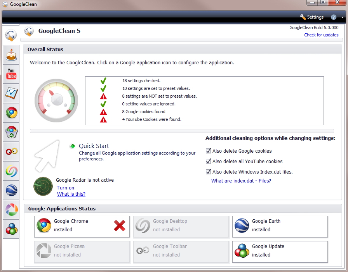Viewport: 348px width, 272px height.
Task: Disable Also delete Windows Index.dat files
Action: pyautogui.click(x=209, y=172)
